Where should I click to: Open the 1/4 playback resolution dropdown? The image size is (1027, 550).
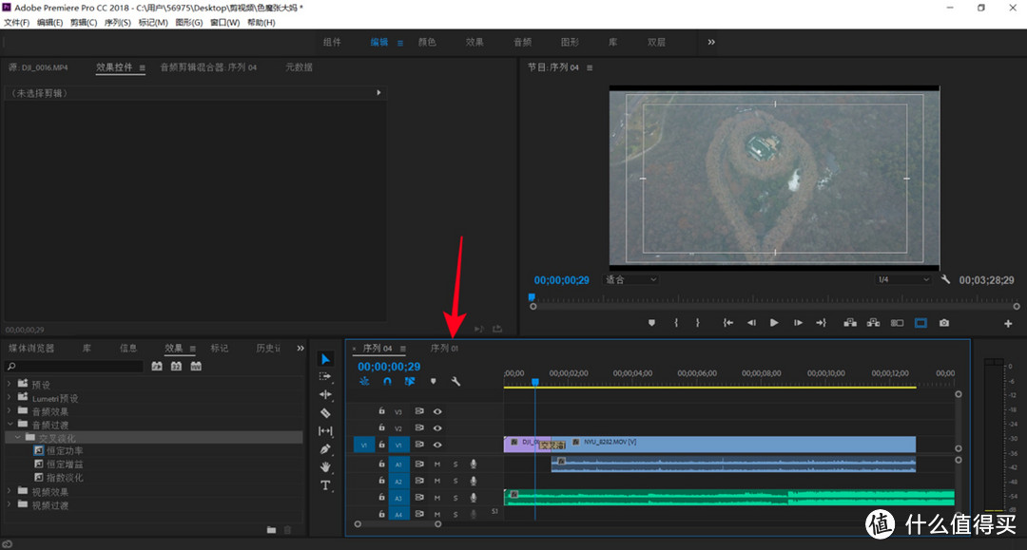coord(903,279)
